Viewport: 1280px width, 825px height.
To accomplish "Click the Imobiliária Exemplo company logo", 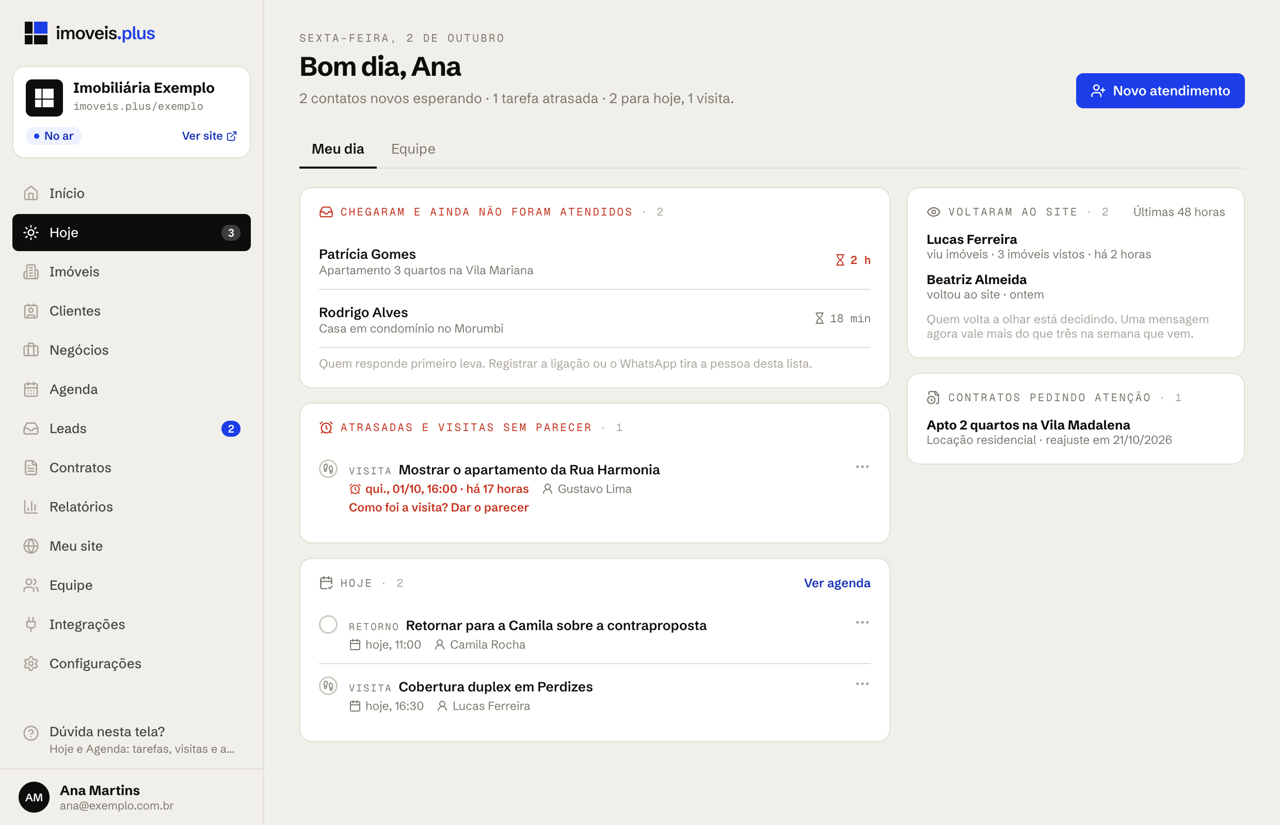I will coord(44,98).
